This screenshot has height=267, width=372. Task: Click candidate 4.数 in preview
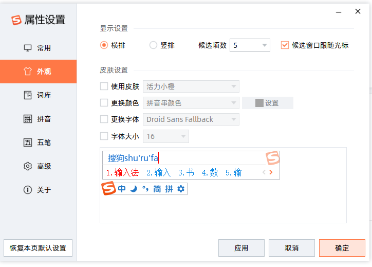[x=210, y=172]
